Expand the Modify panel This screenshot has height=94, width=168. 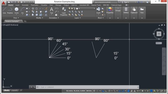[40, 18]
